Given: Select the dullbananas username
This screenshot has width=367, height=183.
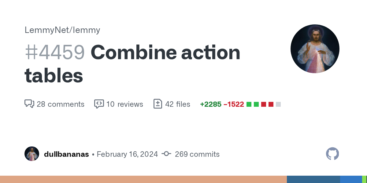Looking at the screenshot, I should (x=66, y=154).
